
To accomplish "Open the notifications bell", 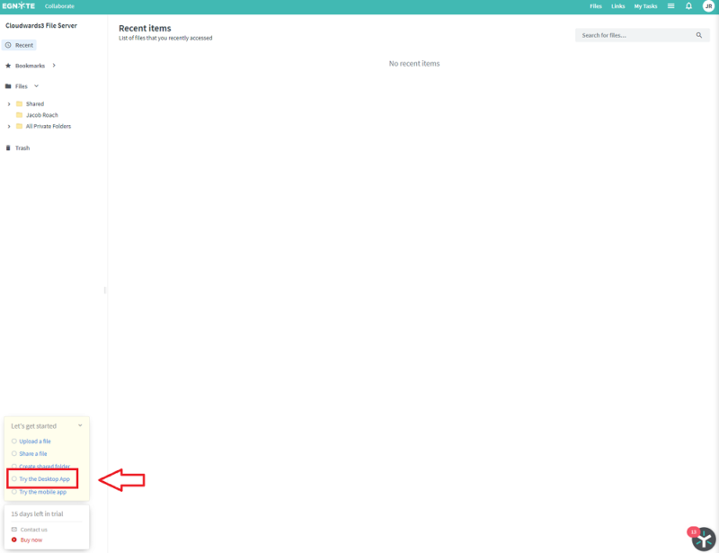I will 688,6.
